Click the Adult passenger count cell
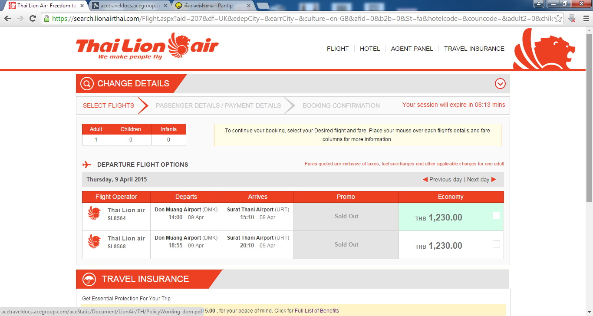 (x=96, y=140)
